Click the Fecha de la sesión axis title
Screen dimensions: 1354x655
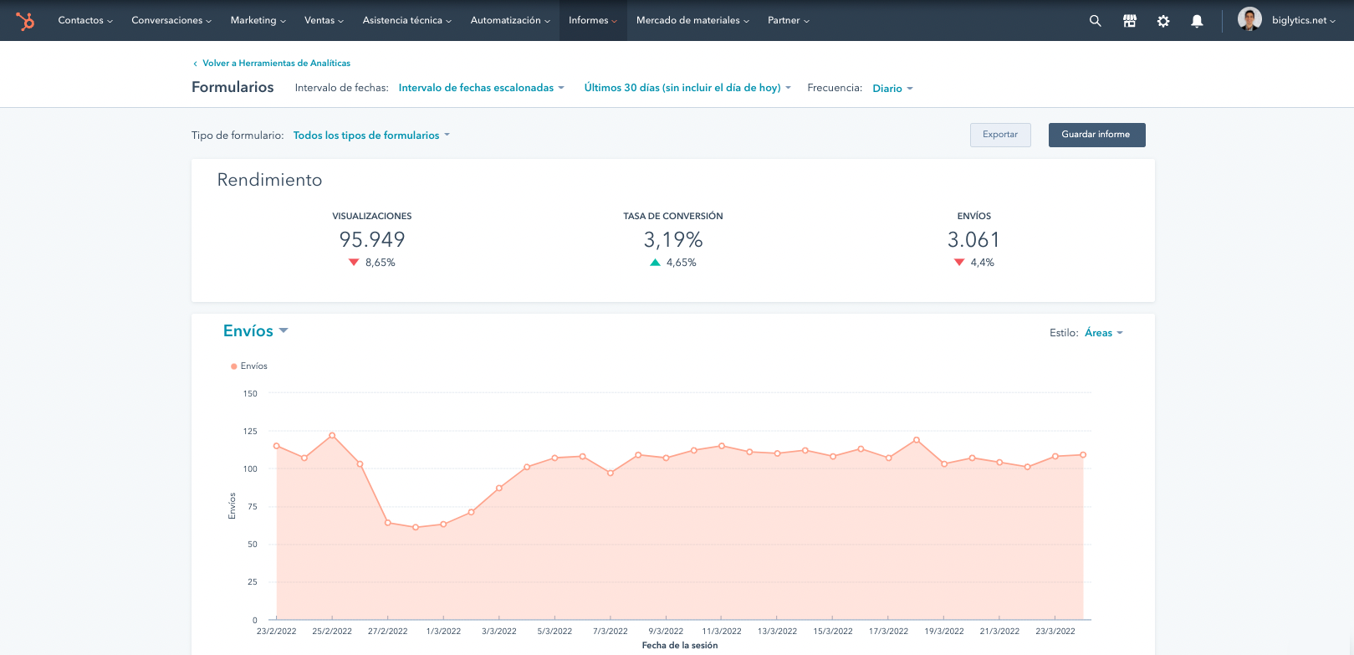680,646
